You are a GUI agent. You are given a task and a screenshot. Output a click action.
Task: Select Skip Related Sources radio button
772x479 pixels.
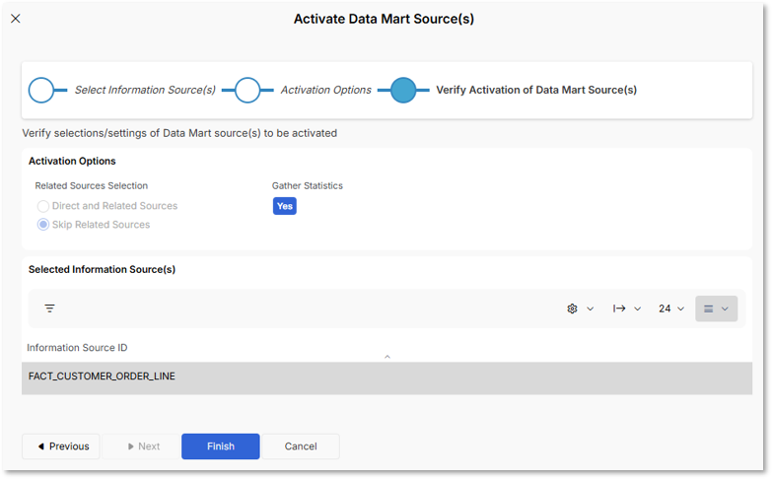coord(43,225)
